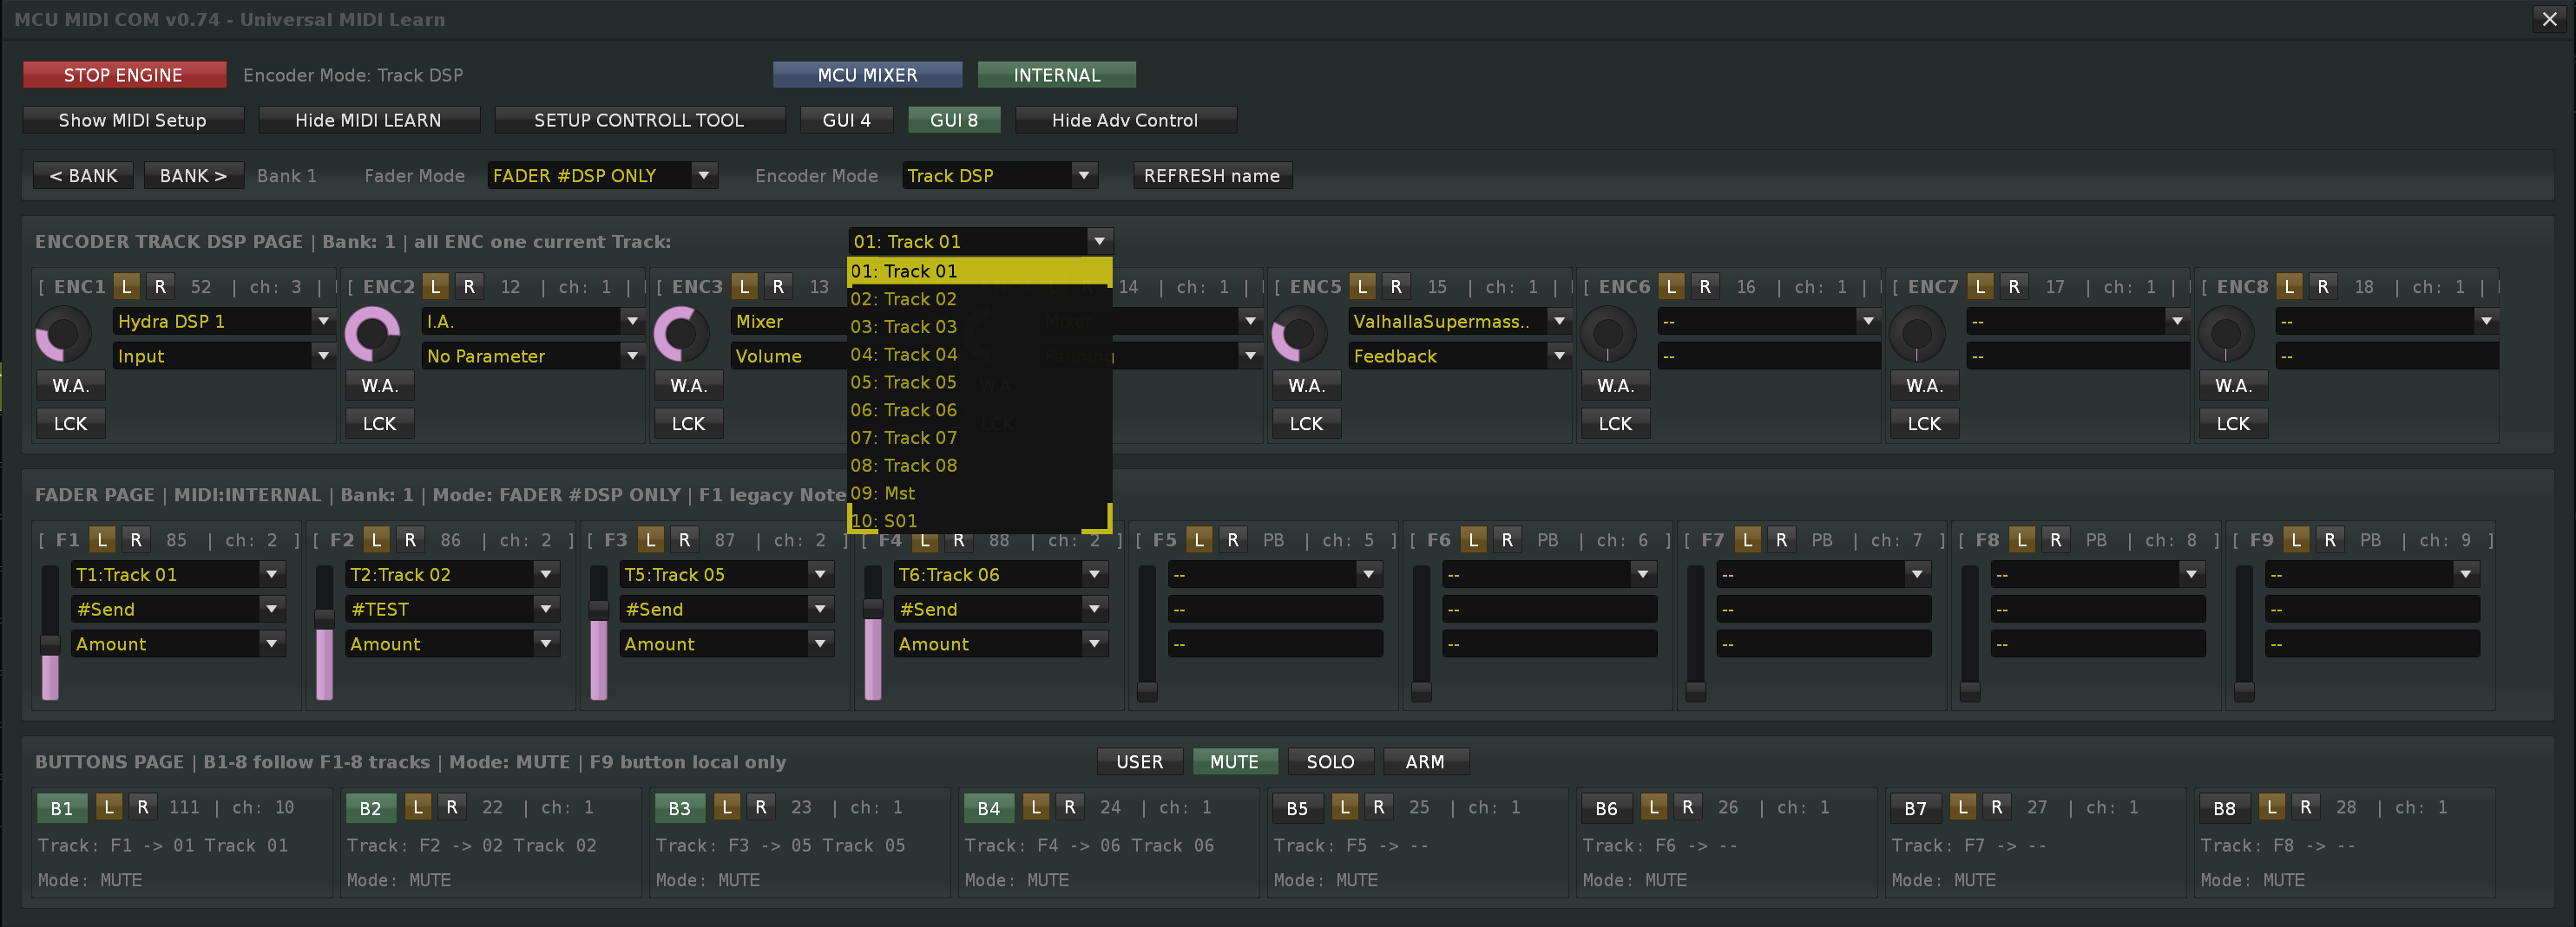Click the ENC8 rotary knob
2576x927 pixels.
tap(2226, 335)
